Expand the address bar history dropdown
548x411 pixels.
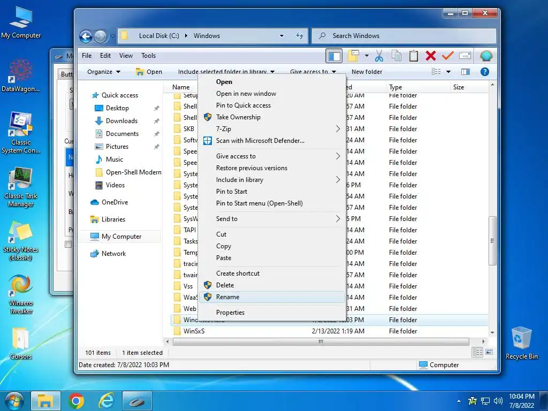coord(281,36)
